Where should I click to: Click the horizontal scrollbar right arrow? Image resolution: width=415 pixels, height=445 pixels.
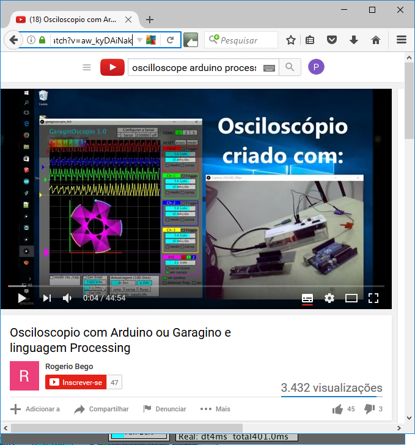click(399, 428)
